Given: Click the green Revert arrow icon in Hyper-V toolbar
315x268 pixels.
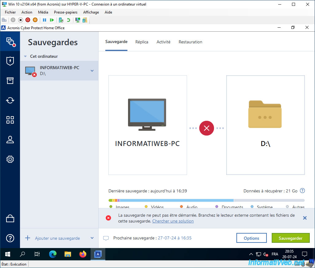Looking at the screenshot, I should [x=68, y=20].
